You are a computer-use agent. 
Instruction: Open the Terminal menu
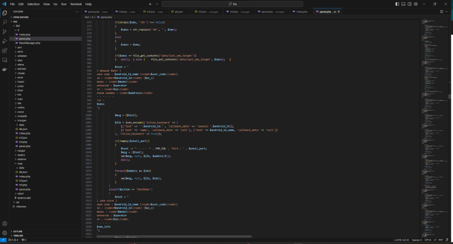[x=76, y=4]
